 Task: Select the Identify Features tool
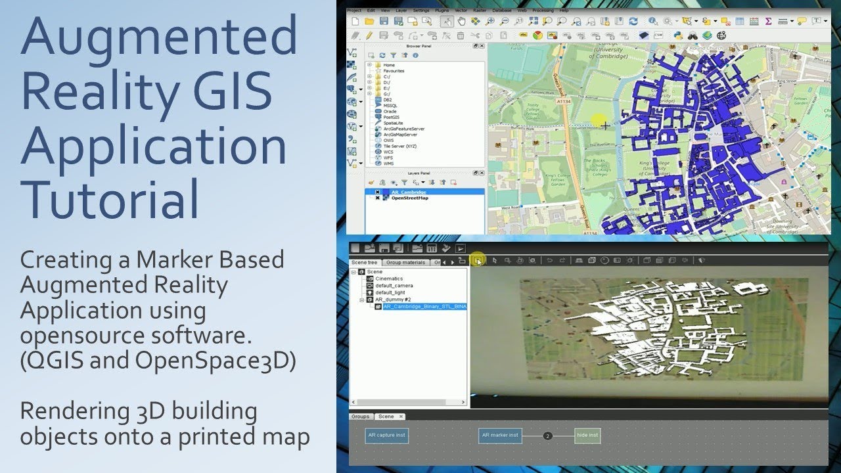coord(653,21)
